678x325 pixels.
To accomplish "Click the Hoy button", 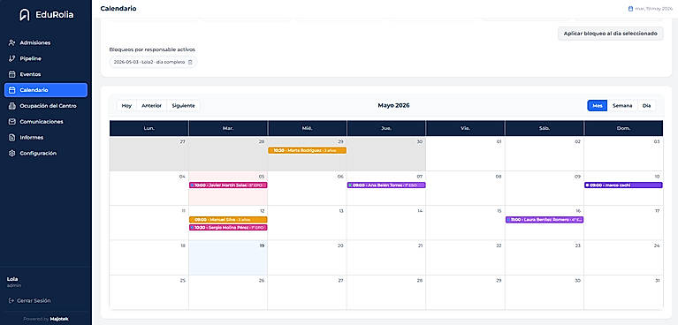I will [126, 105].
